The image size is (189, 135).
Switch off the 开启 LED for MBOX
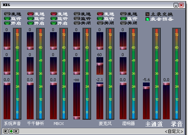pos(54,23)
